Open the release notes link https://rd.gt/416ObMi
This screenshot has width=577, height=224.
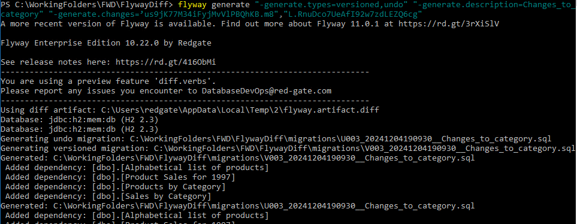point(165,62)
